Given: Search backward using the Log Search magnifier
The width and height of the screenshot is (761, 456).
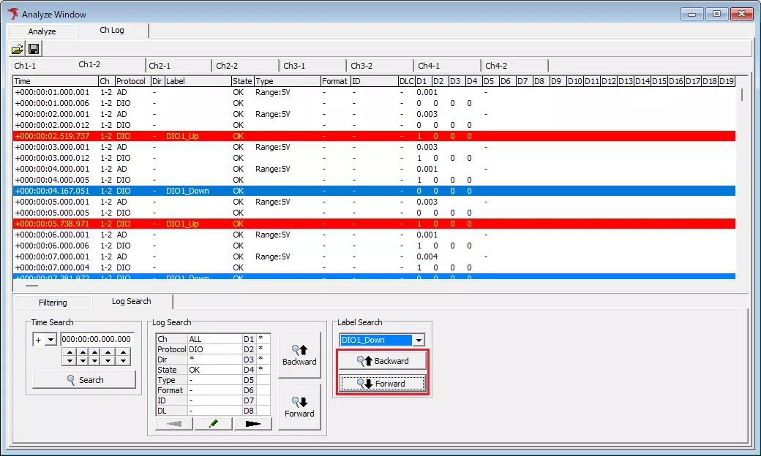Looking at the screenshot, I should coord(299,354).
